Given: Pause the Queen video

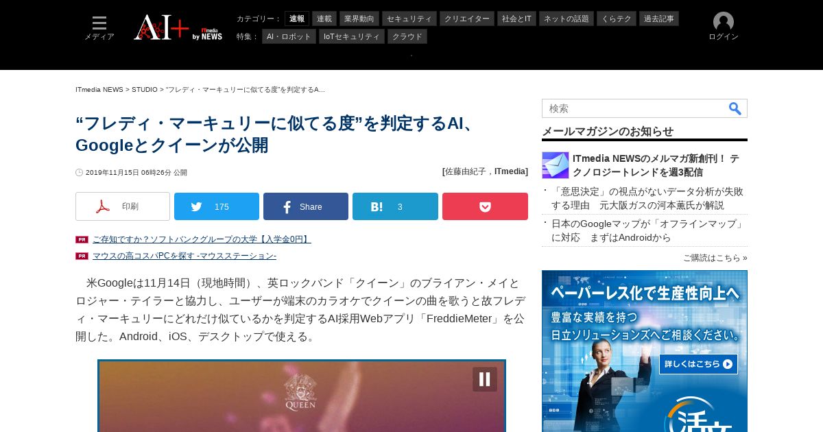Looking at the screenshot, I should (484, 379).
